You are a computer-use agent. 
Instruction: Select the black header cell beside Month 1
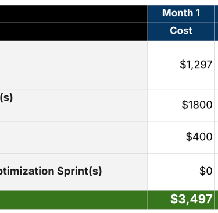click(x=74, y=13)
